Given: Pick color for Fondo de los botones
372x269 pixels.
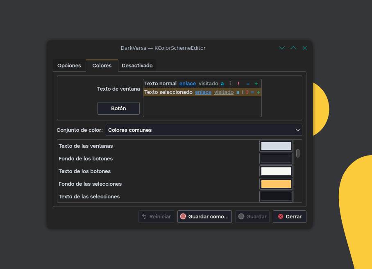Looking at the screenshot, I should 276,159.
